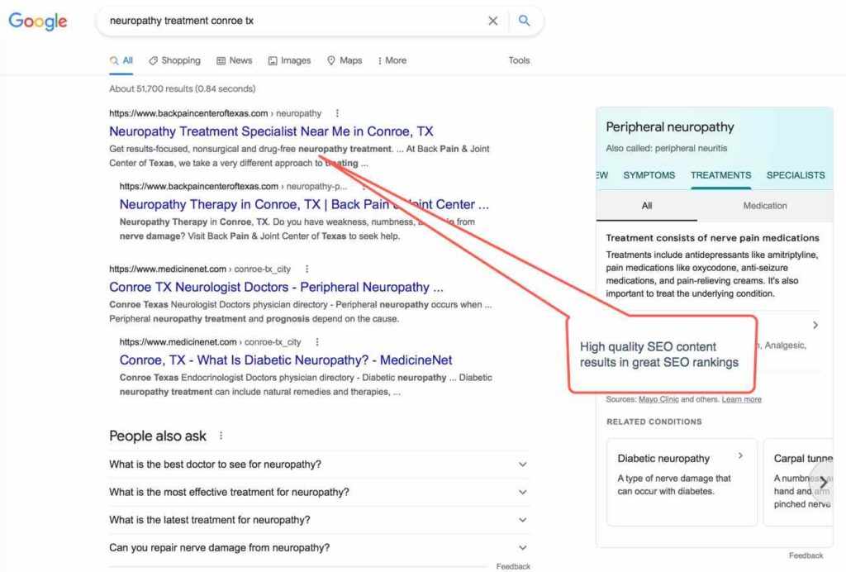Click the 'People also ask' heading
The width and height of the screenshot is (846, 572).
pos(158,436)
